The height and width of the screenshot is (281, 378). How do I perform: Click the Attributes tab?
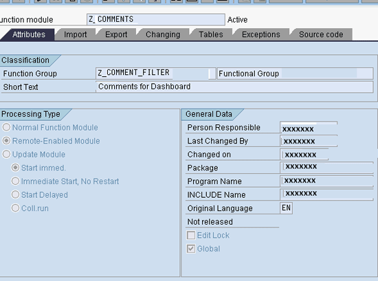point(29,34)
